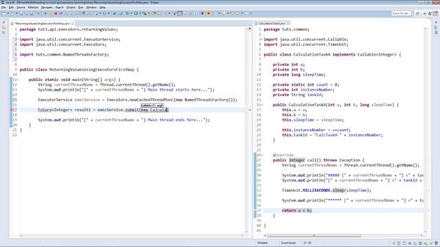Click the red Terminate icon in toolbar
440x247 pixels.
pyautogui.click(x=56, y=14)
